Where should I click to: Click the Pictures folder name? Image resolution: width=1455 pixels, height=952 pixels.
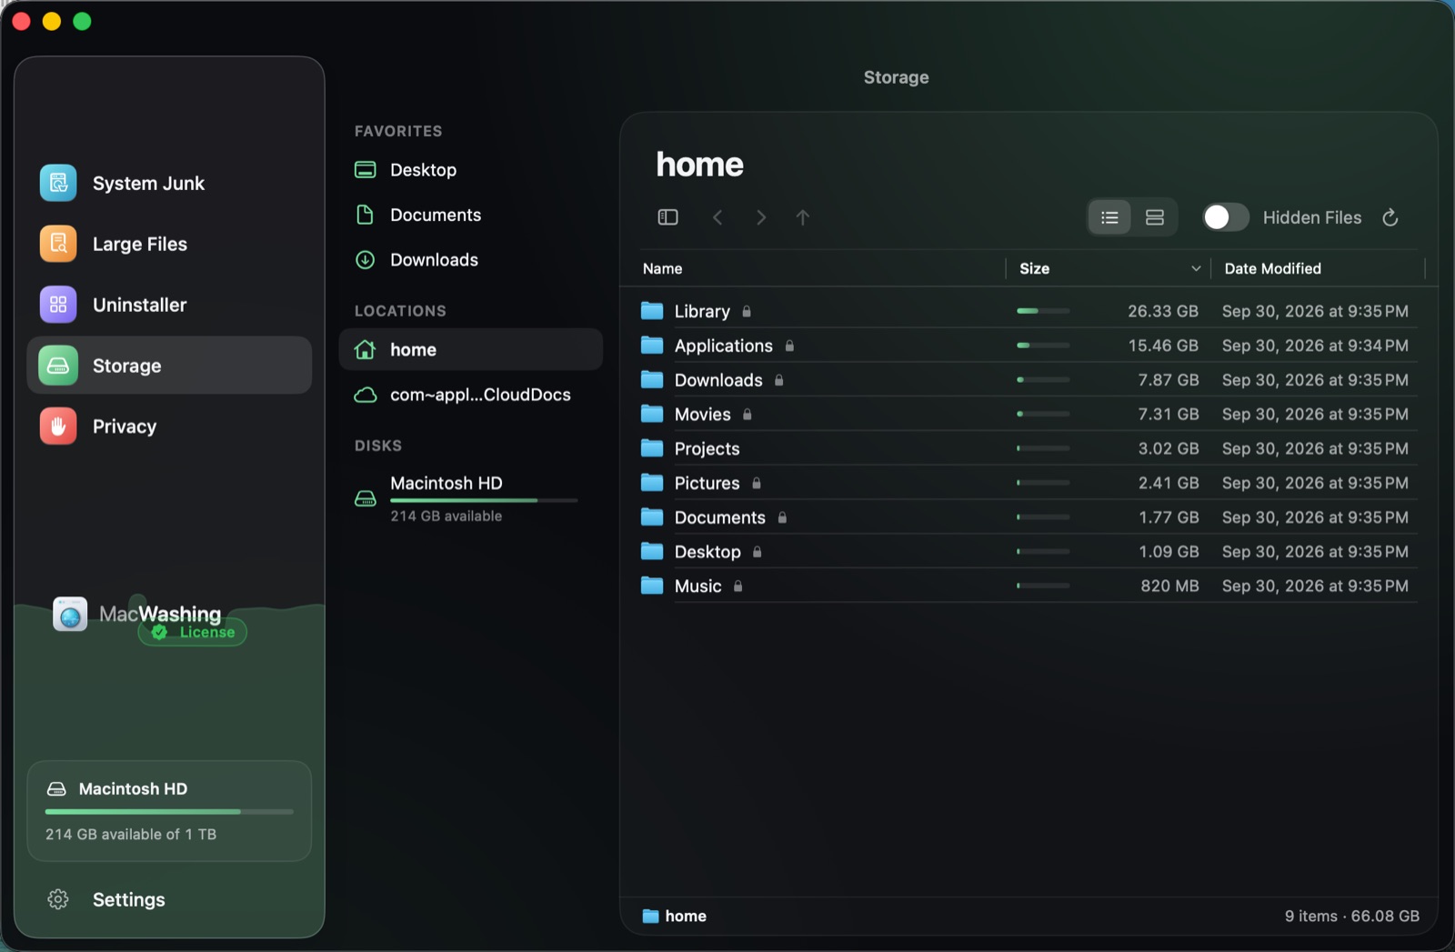[x=707, y=483]
